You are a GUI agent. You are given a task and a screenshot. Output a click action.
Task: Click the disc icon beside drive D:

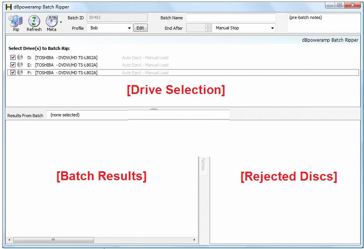[20, 57]
